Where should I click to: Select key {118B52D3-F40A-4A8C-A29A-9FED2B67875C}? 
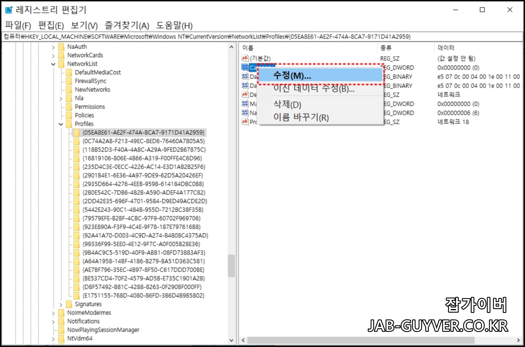[144, 150]
